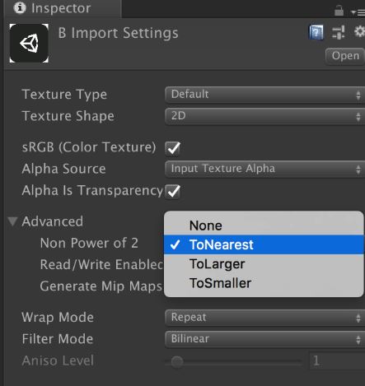365x386 pixels.
Task: Click the Open button
Action: [x=345, y=56]
